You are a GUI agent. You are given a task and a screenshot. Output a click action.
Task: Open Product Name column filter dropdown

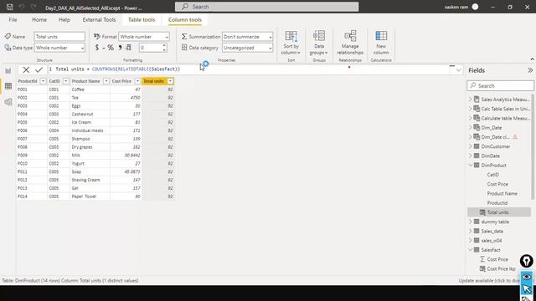coord(106,81)
